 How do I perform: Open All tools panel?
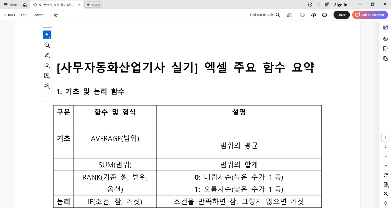[x=9, y=15]
